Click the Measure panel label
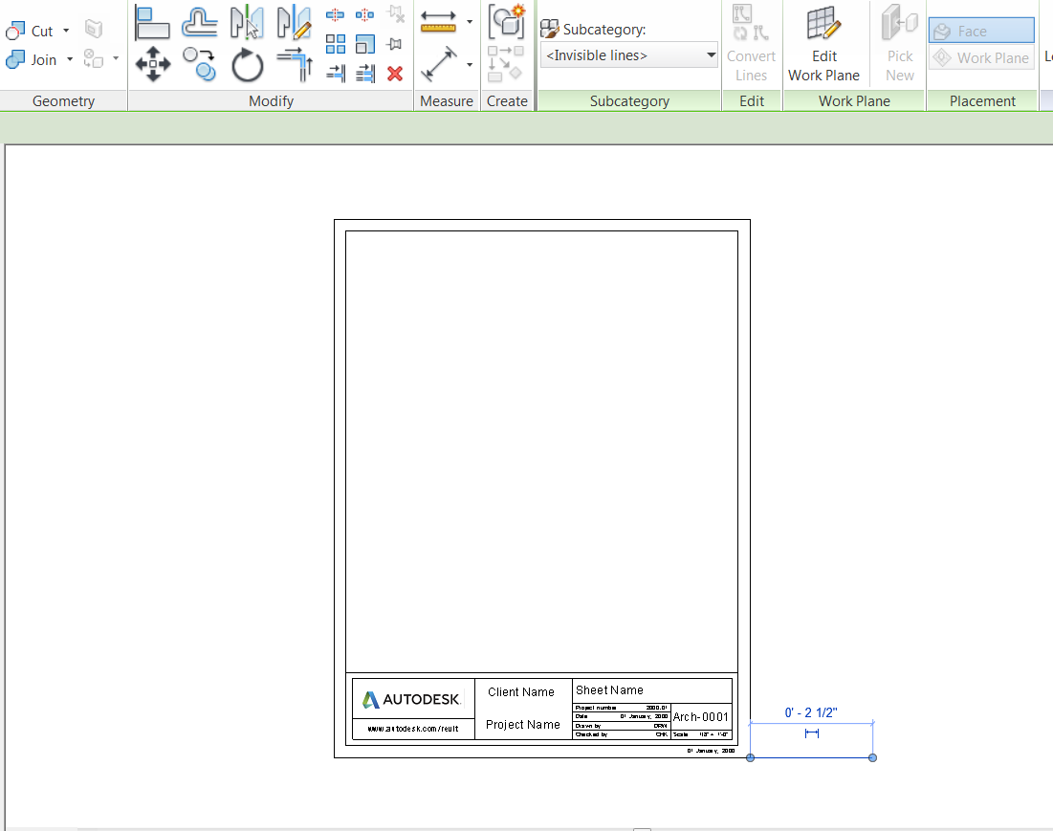The height and width of the screenshot is (831, 1053). pos(446,100)
